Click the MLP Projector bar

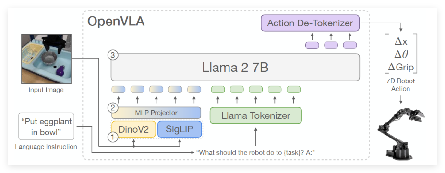(156, 113)
